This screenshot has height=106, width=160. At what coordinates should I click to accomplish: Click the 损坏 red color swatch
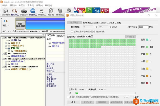point(147,83)
